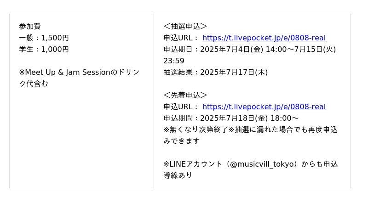368x202 pixels.
Task: Click the ドリンク代含む text in the left cell
Action: click(34, 84)
